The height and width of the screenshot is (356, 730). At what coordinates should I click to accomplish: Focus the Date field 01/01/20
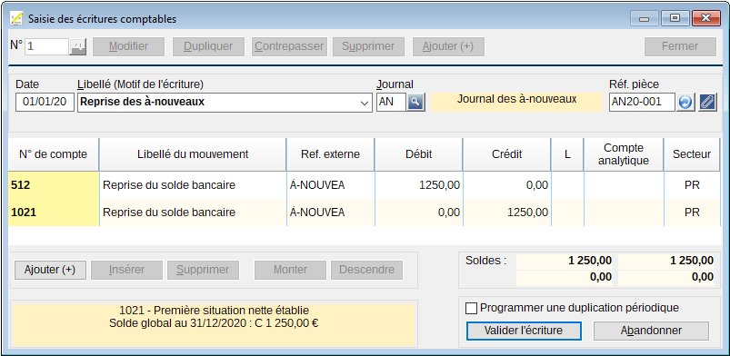45,103
